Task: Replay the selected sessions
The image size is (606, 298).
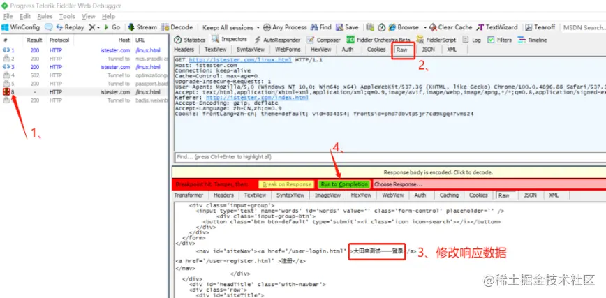Action: click(x=71, y=27)
